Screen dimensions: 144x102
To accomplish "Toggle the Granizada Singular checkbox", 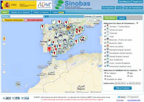I will pos(105,49).
